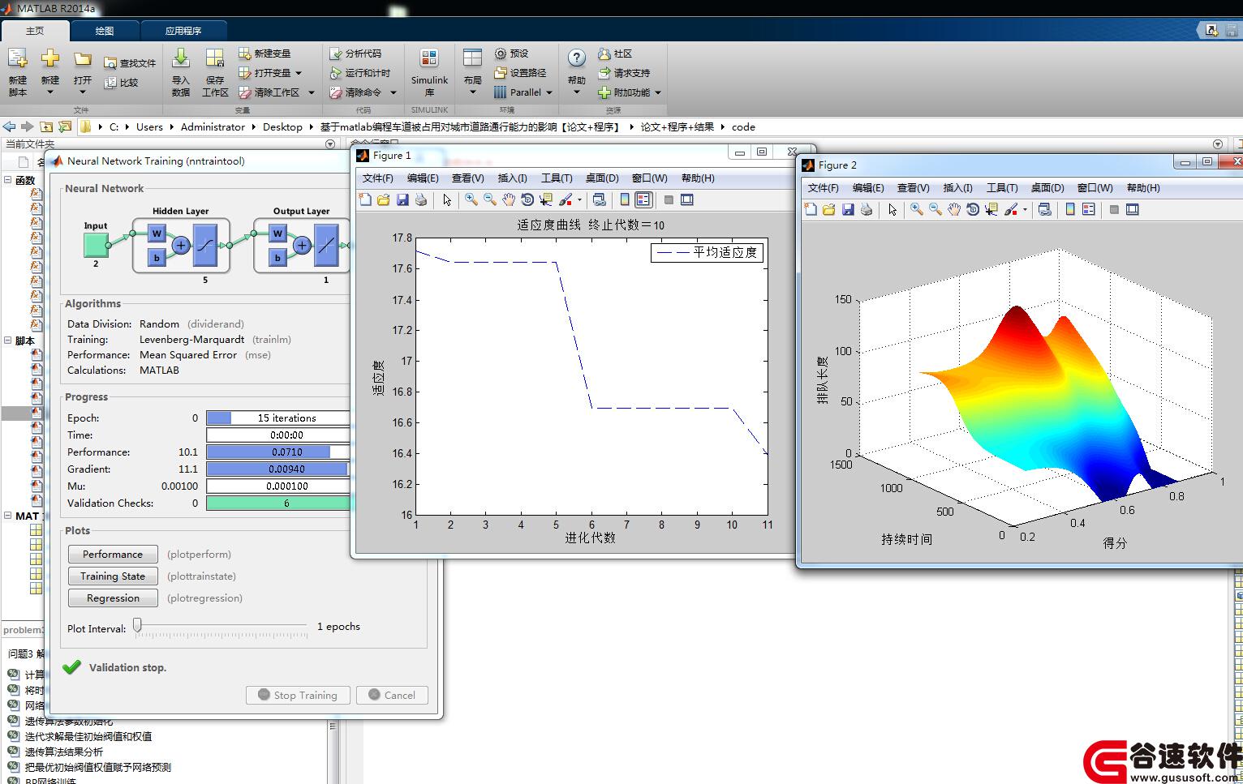Screen dimensions: 1243x784
Task: Toggle the edit plot arrow in Figure 2
Action: pyautogui.click(x=892, y=209)
